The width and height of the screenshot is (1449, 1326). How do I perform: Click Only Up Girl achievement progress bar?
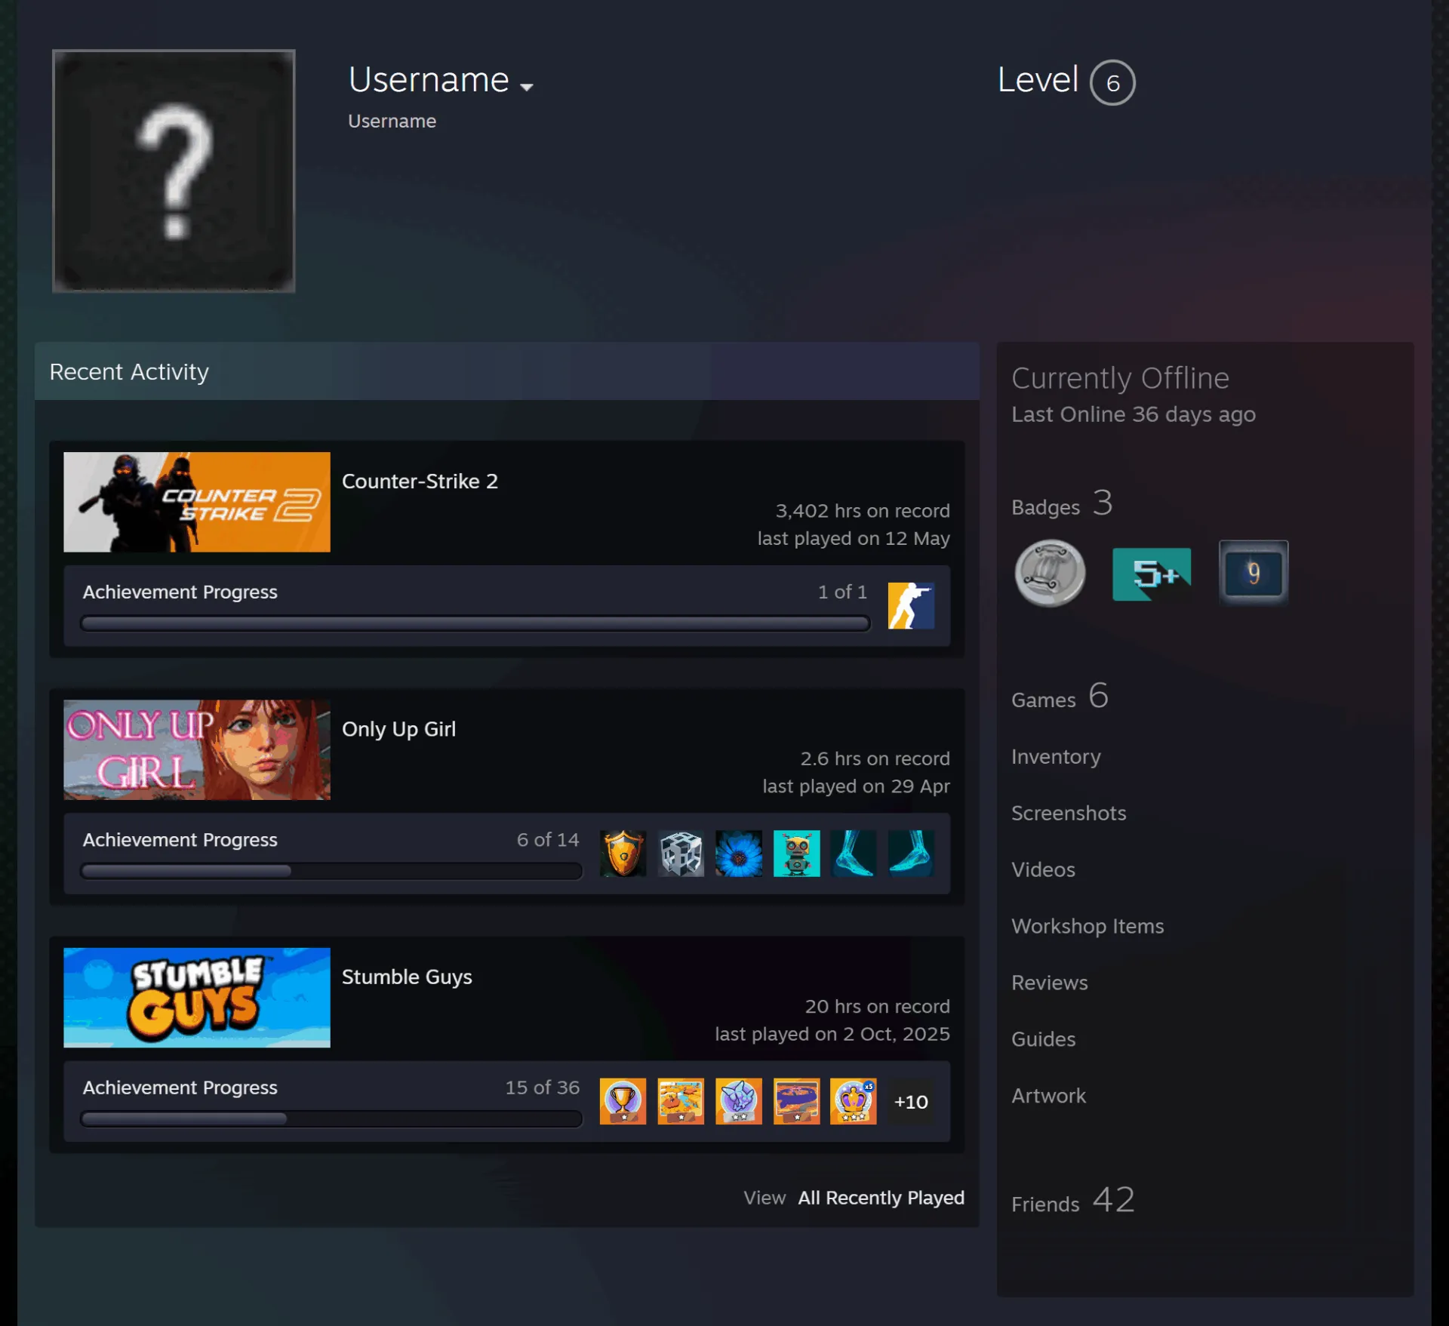pos(331,871)
